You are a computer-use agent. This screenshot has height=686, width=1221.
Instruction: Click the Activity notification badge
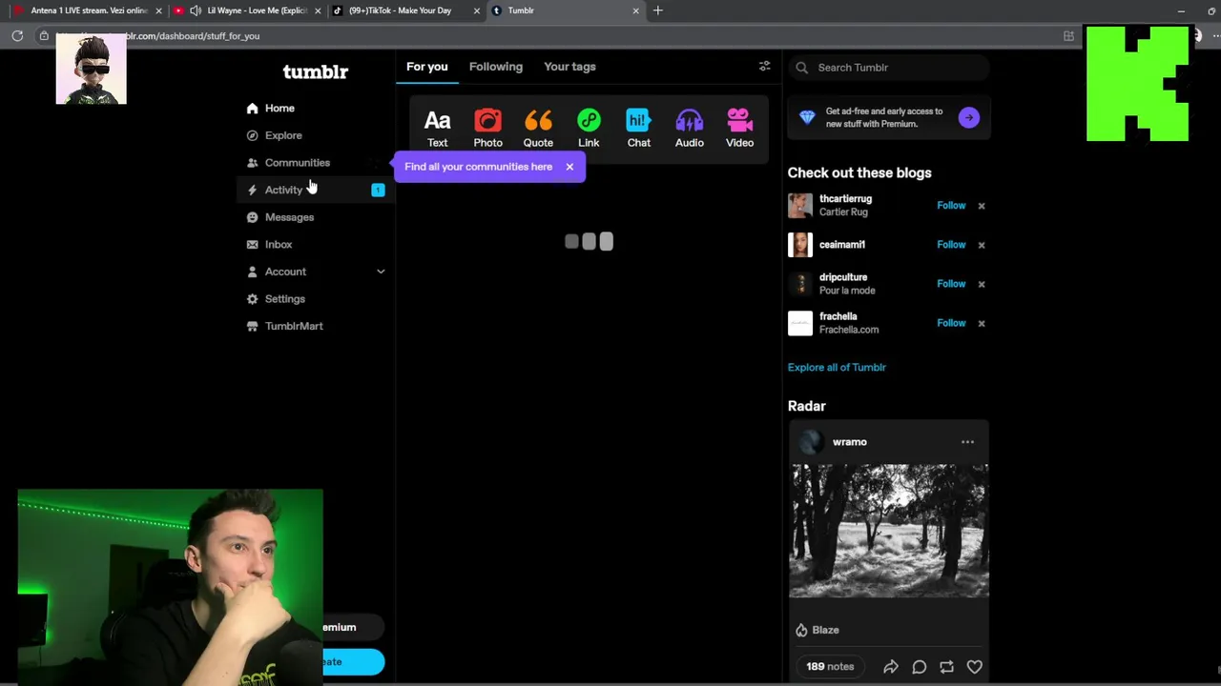(x=378, y=190)
